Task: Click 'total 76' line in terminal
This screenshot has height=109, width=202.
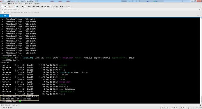Action: (5, 63)
